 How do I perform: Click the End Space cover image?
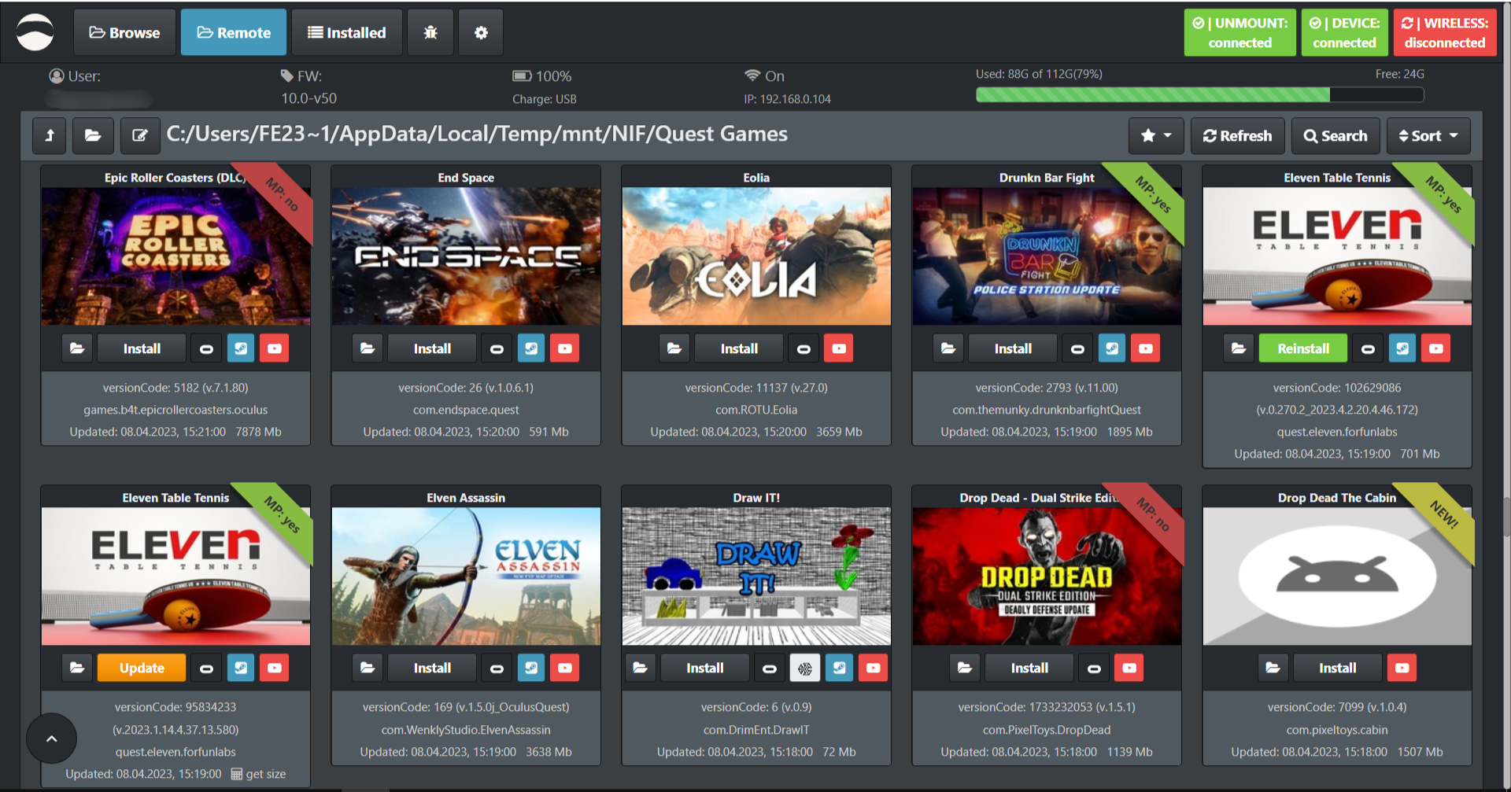pos(466,256)
